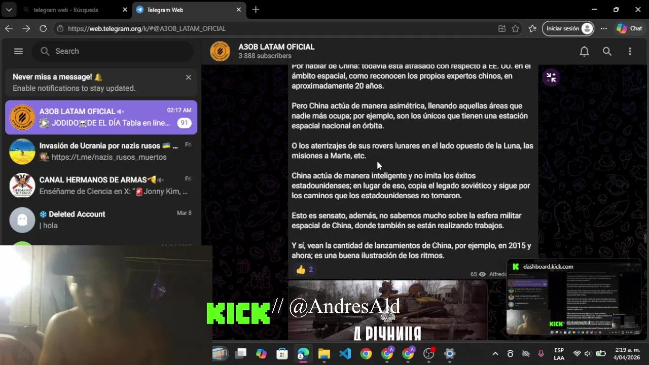Click A3OB LATAM OFICIAL channel avatar in header
The width and height of the screenshot is (649, 365).
pos(220,51)
